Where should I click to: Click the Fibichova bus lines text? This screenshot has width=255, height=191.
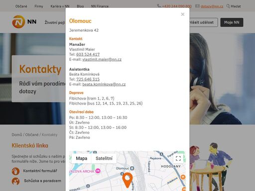point(106,103)
